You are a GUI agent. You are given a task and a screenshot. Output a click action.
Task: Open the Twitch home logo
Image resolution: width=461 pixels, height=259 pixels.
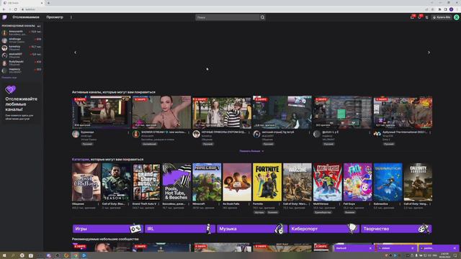point(4,17)
